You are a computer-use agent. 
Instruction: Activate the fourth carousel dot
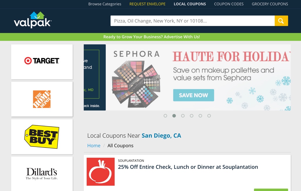pos(192,116)
